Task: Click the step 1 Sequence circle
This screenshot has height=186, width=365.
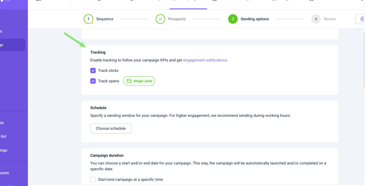Action: pyautogui.click(x=88, y=19)
